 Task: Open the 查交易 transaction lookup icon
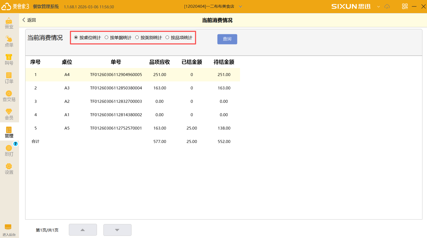pos(9,96)
